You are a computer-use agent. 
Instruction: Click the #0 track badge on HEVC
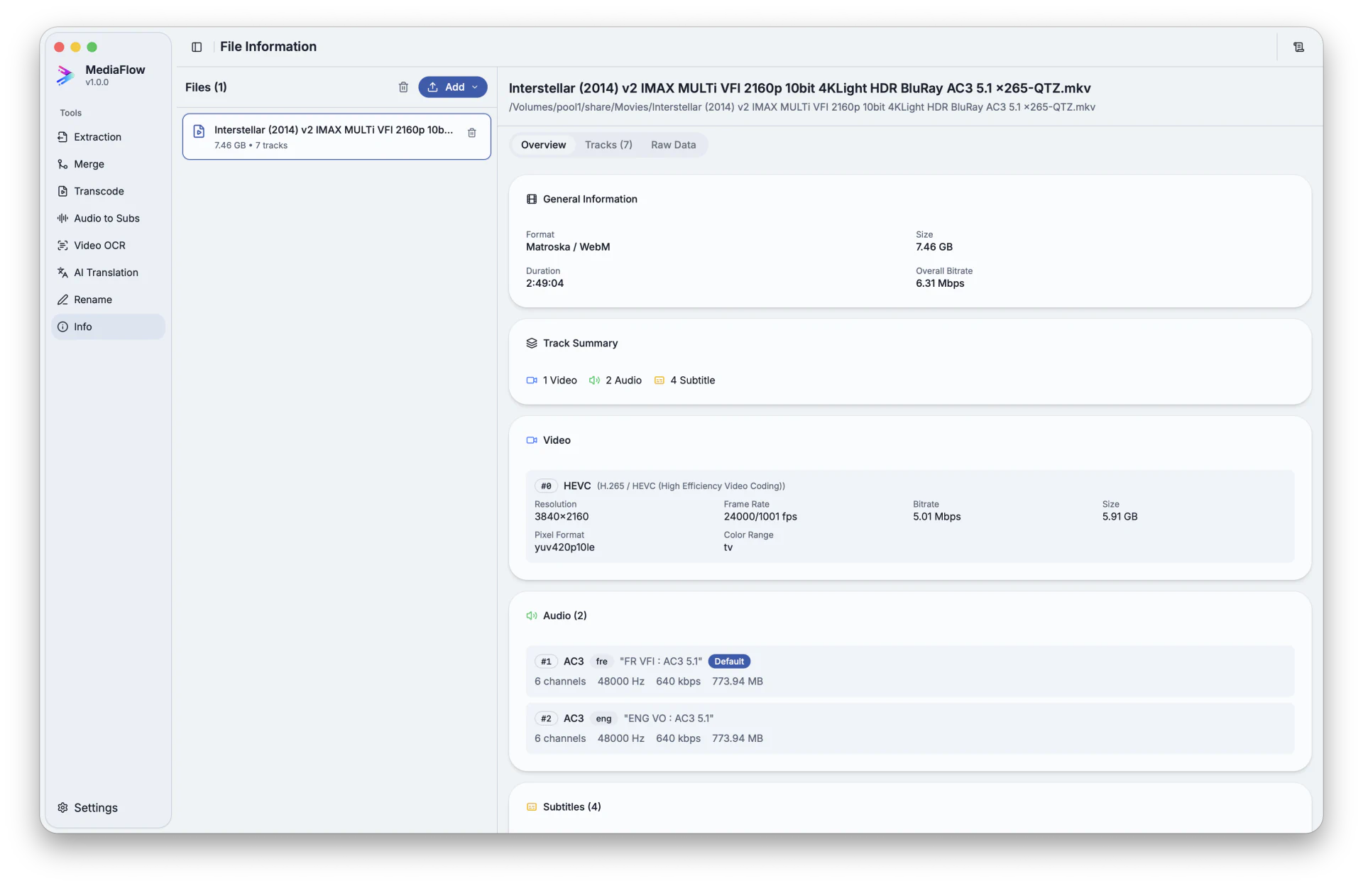tap(546, 486)
